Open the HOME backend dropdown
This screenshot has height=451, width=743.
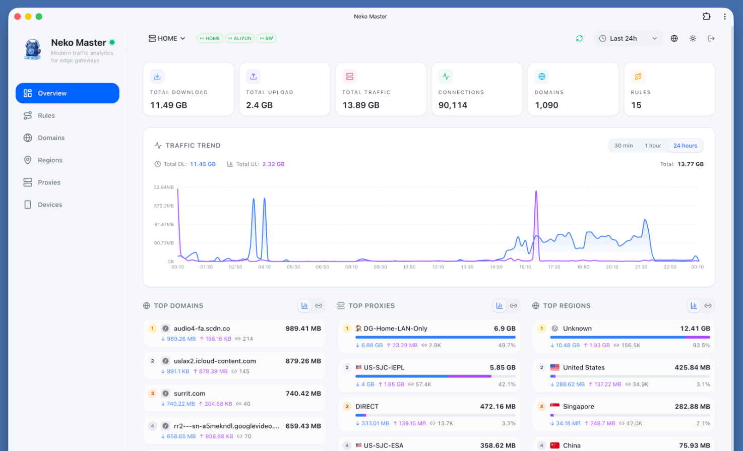167,38
